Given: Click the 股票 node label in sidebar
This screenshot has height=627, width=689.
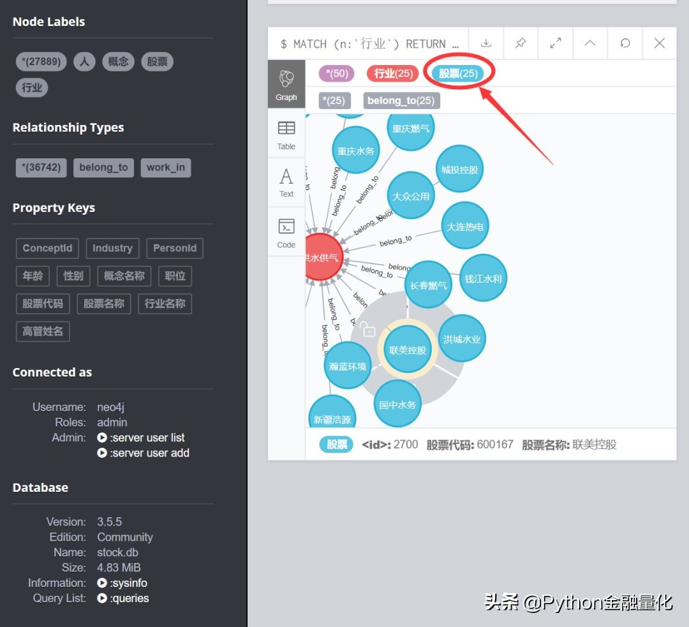Looking at the screenshot, I should click(x=158, y=61).
